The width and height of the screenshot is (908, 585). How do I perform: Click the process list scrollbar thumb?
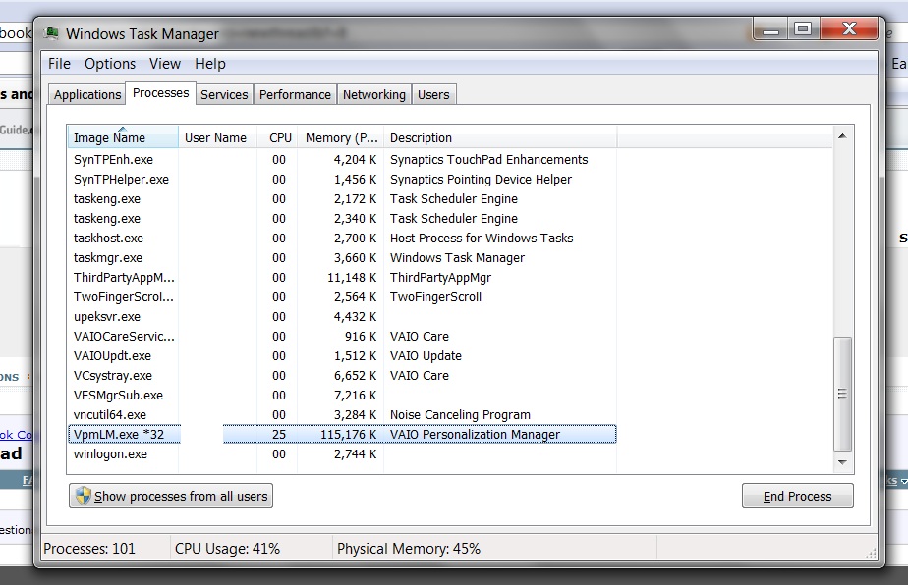coord(842,394)
